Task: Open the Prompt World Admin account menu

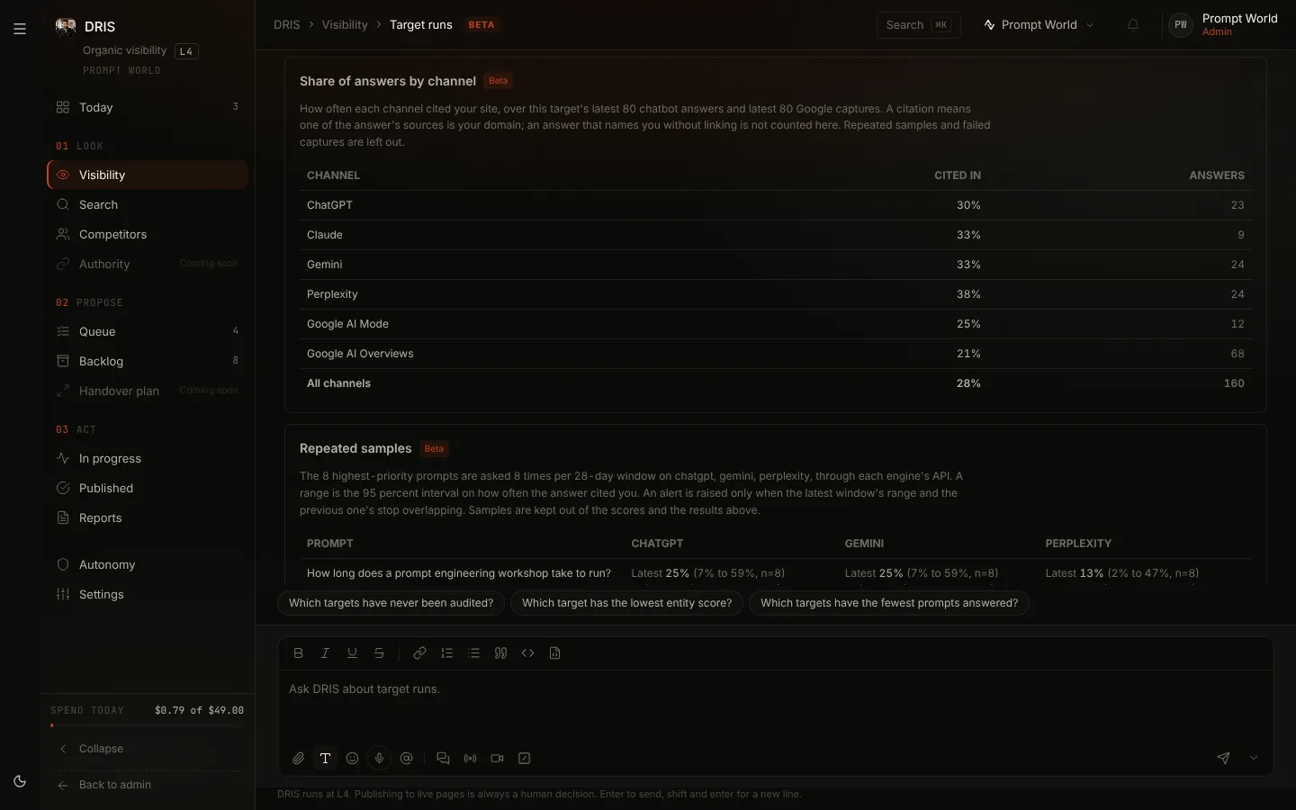Action: [1223, 25]
